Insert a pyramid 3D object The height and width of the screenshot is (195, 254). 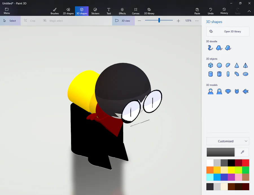246,65
